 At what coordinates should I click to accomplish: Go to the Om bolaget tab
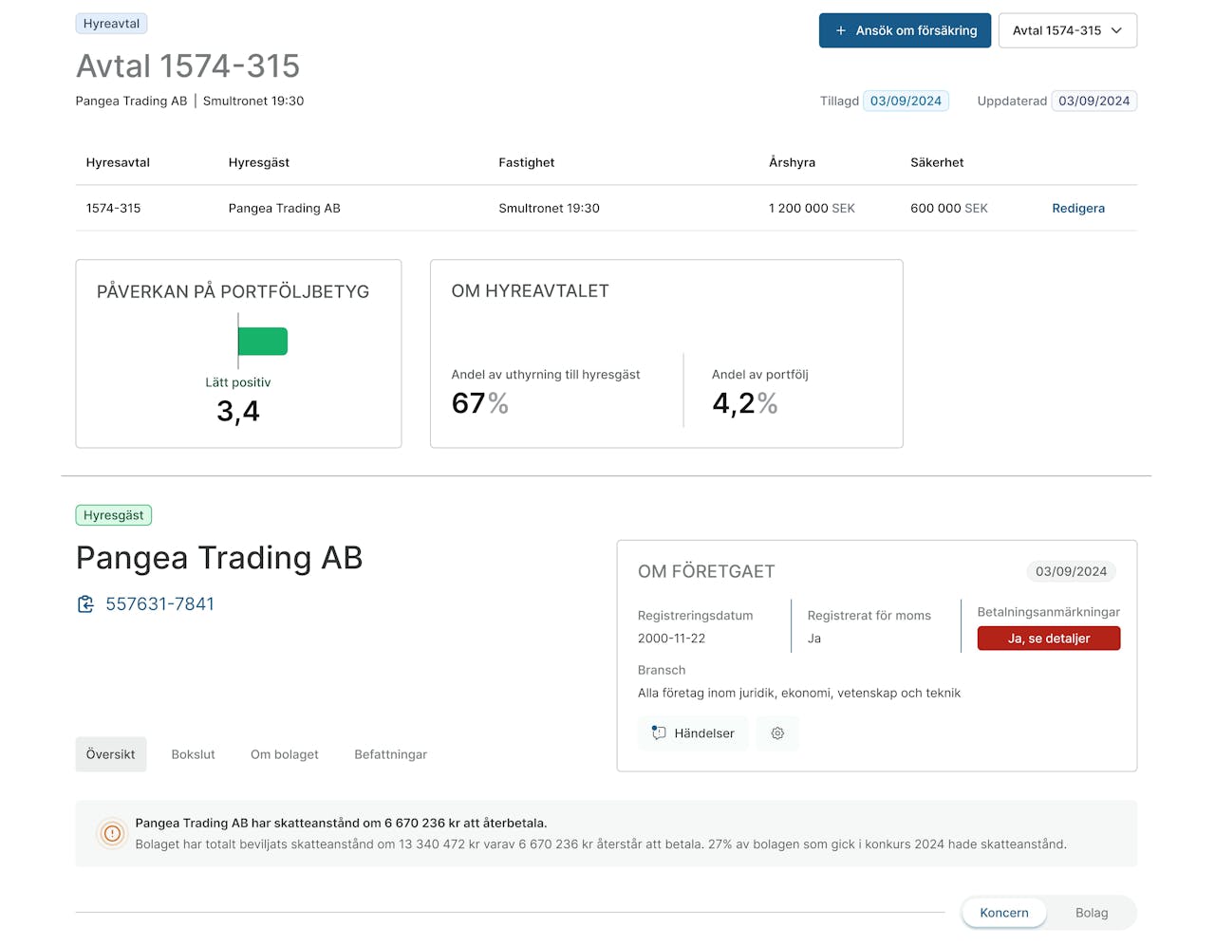285,754
